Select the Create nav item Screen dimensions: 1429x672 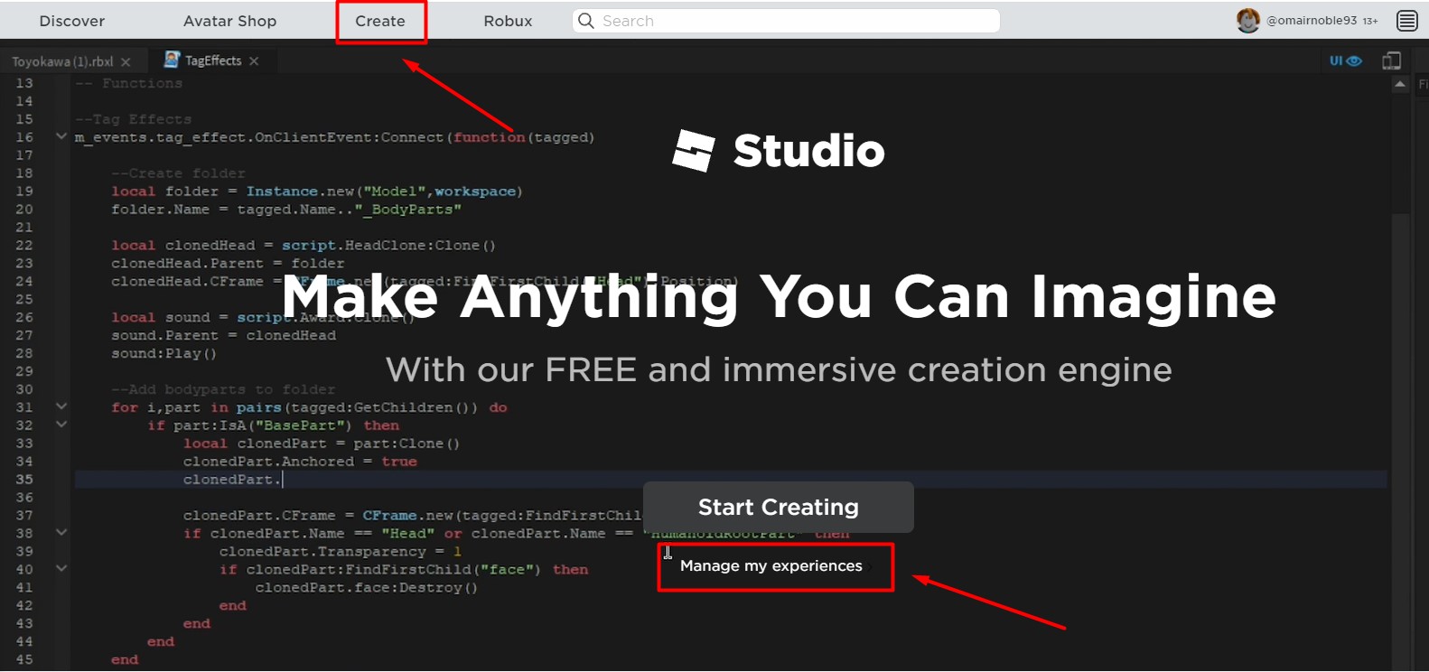pyautogui.click(x=380, y=21)
